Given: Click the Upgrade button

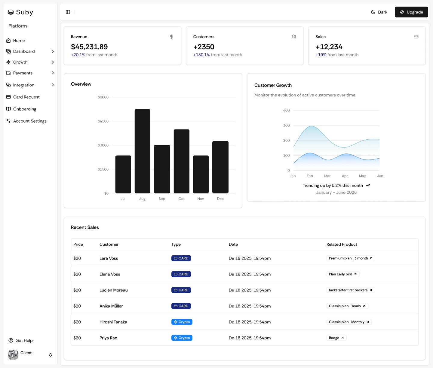Looking at the screenshot, I should 411,12.
